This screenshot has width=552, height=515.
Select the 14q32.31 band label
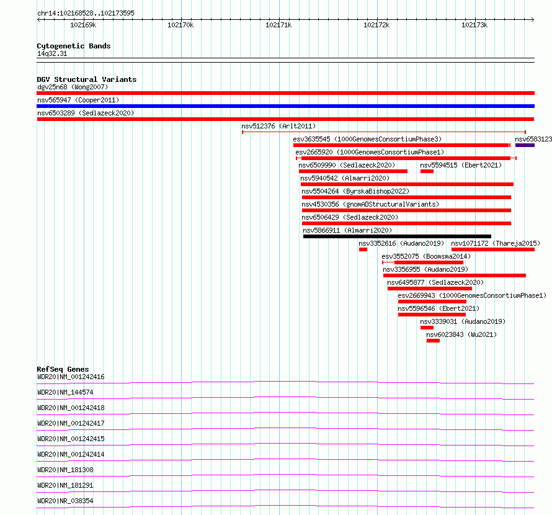point(52,53)
